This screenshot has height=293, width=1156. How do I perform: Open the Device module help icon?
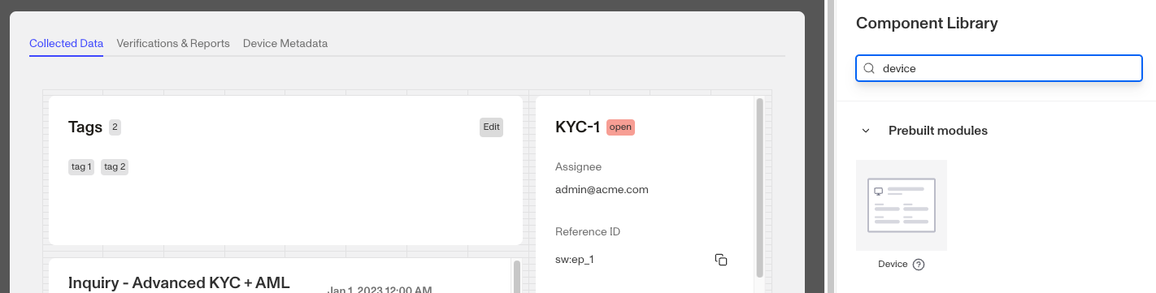919,265
